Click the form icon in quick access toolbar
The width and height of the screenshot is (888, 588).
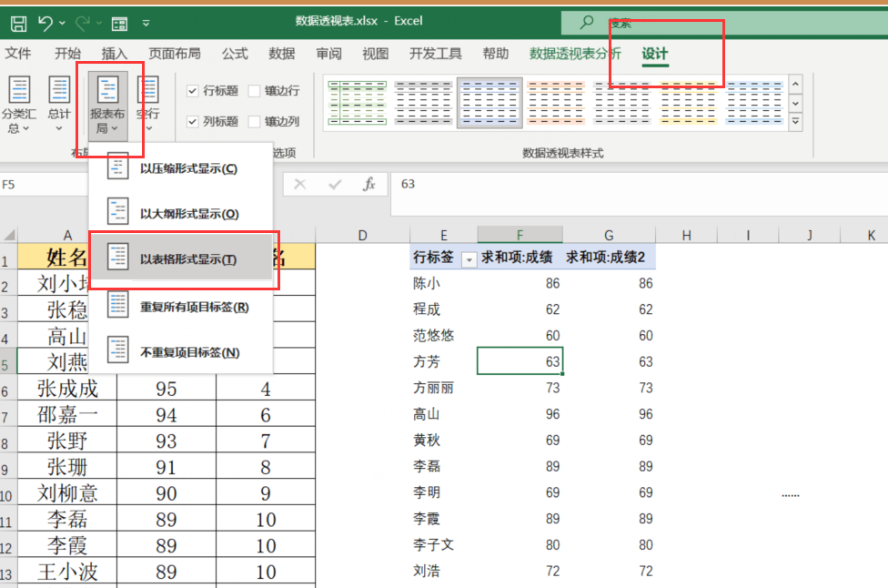tap(119, 24)
